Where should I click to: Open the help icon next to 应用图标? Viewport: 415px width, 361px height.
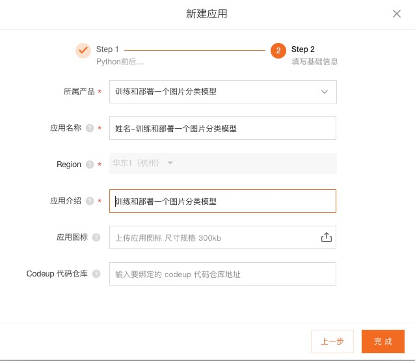tap(96, 237)
